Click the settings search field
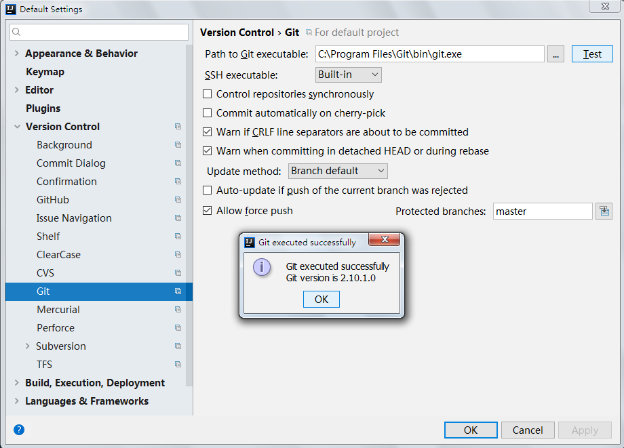This screenshot has height=448, width=624. point(99,32)
